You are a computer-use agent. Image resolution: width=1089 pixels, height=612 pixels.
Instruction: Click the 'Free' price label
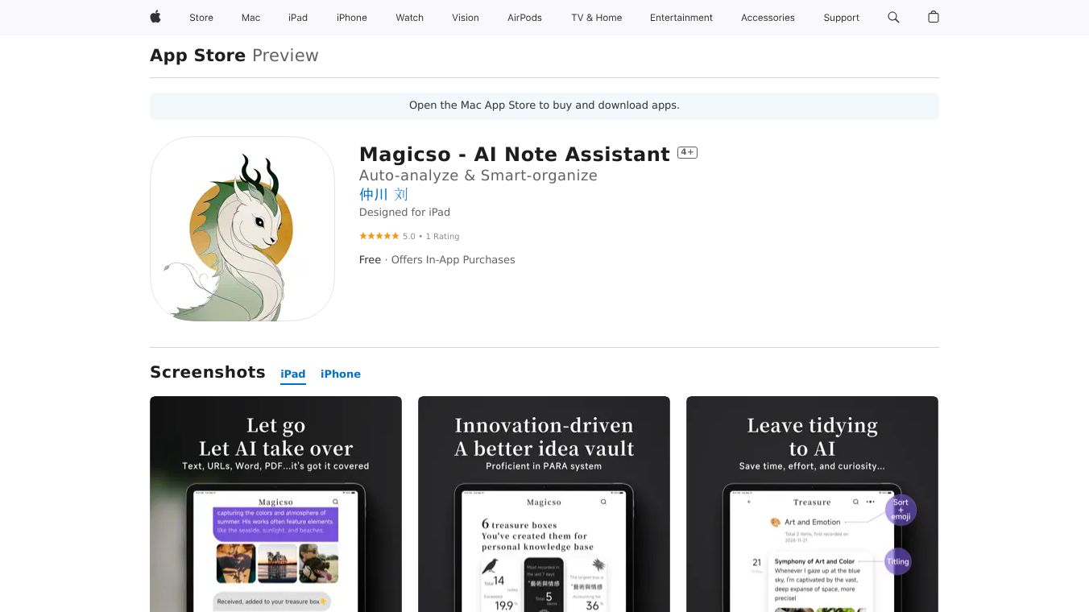tap(370, 260)
